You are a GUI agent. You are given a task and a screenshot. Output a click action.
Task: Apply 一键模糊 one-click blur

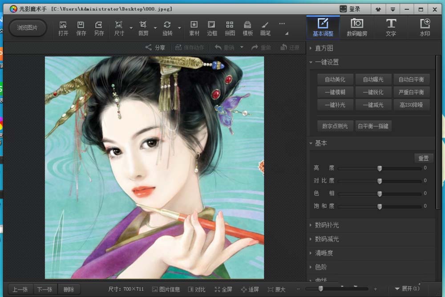point(335,92)
